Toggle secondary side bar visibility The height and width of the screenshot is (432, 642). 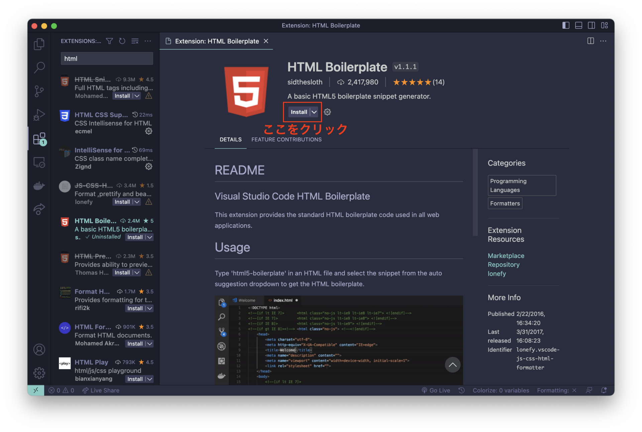591,25
